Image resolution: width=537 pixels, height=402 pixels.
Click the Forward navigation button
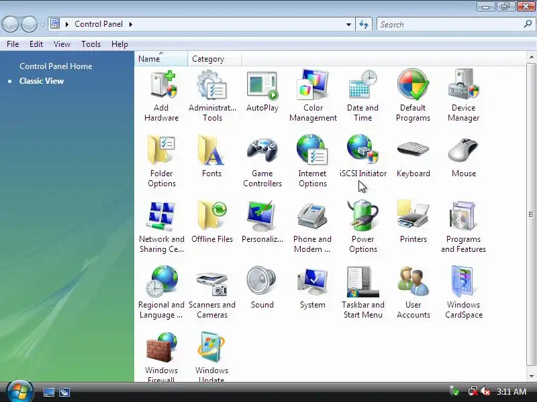29,24
